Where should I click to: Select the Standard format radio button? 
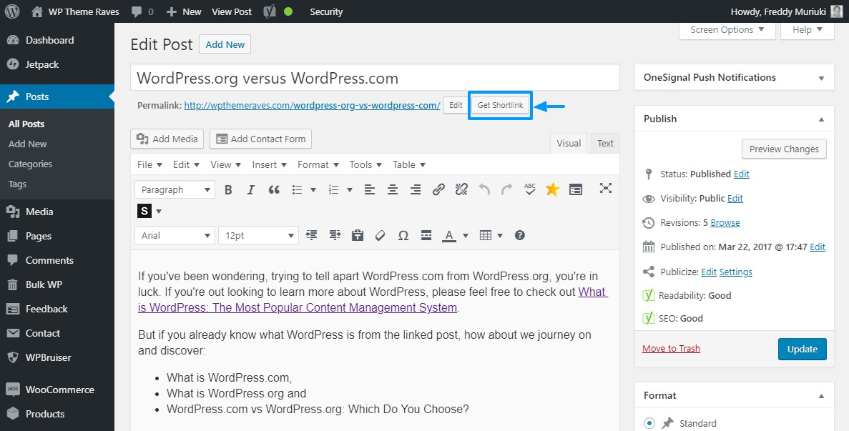click(649, 423)
